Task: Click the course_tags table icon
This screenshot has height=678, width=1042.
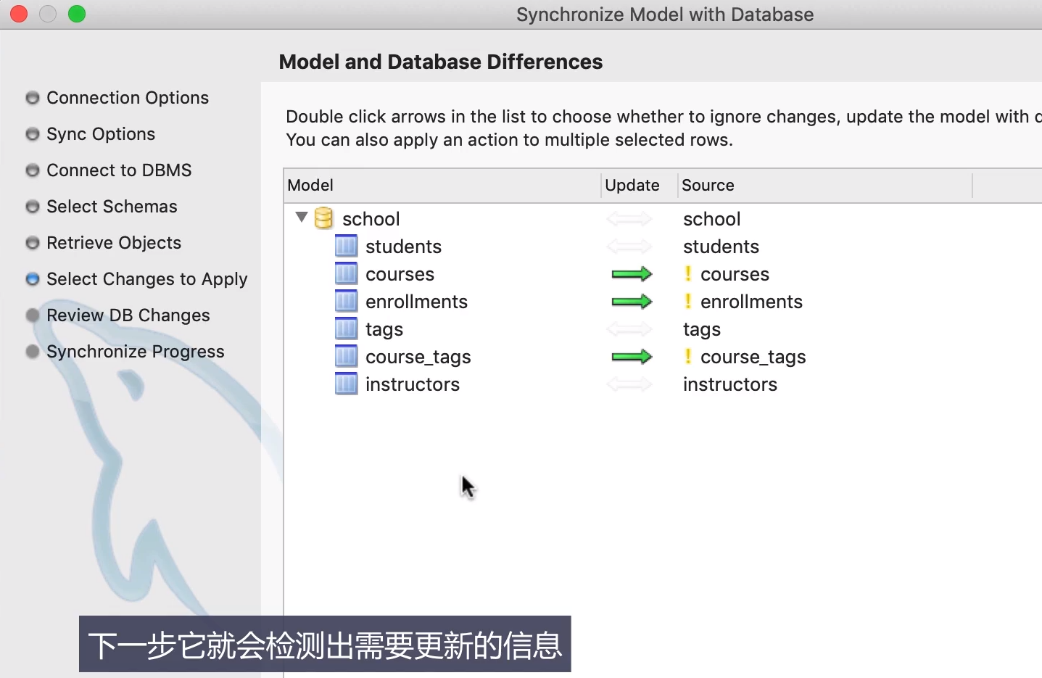Action: coord(346,357)
